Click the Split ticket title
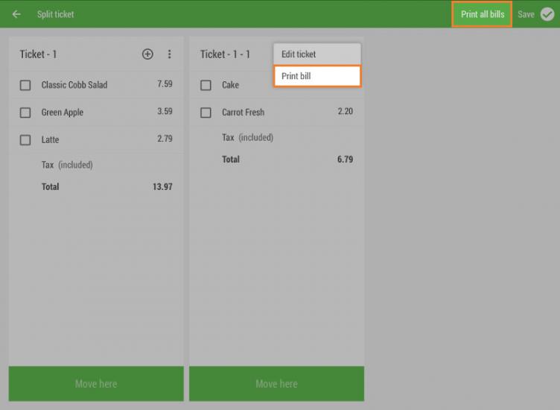The height and width of the screenshot is (410, 560). pyautogui.click(x=55, y=14)
